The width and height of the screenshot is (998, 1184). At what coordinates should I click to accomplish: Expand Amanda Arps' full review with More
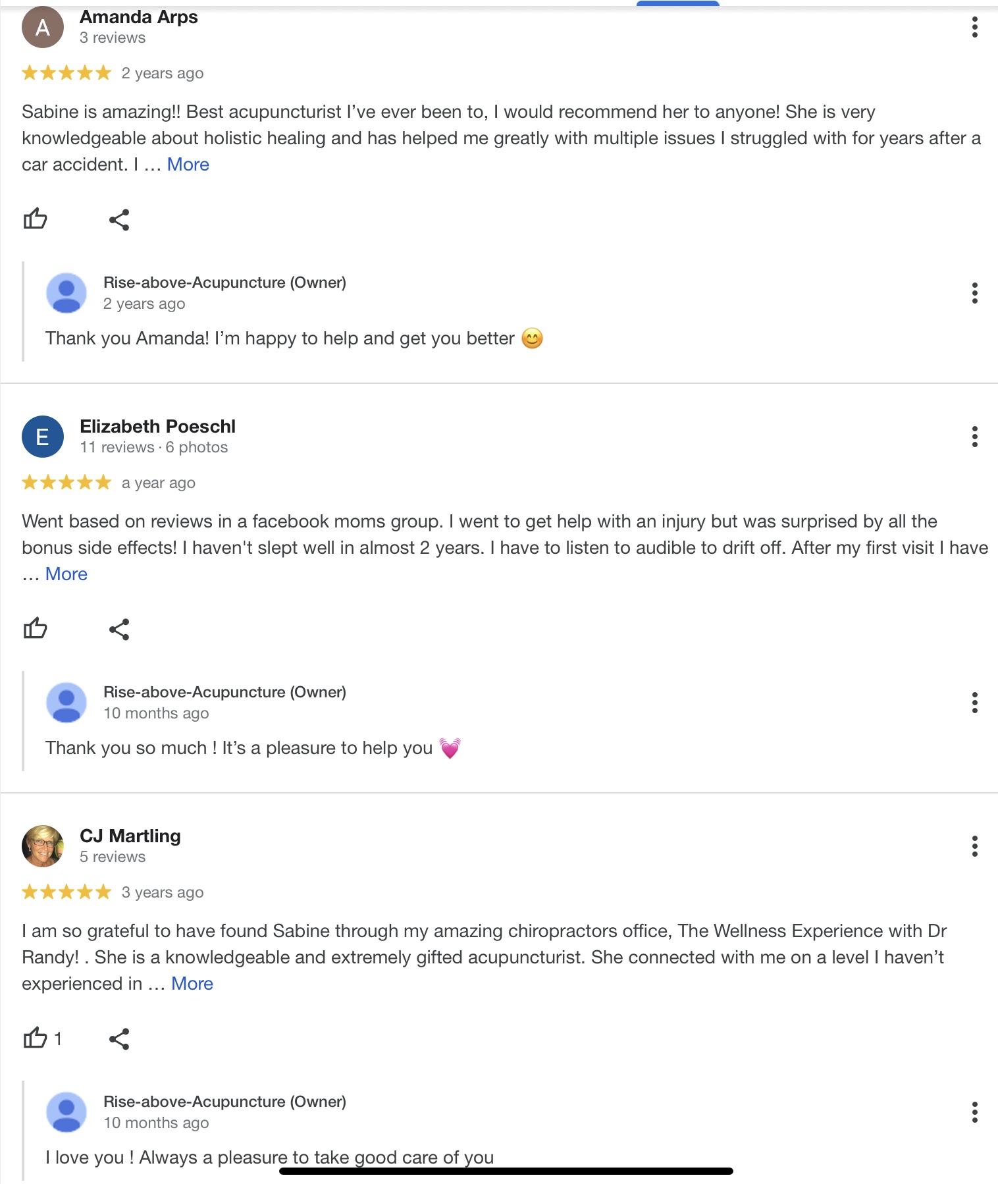pyautogui.click(x=188, y=165)
